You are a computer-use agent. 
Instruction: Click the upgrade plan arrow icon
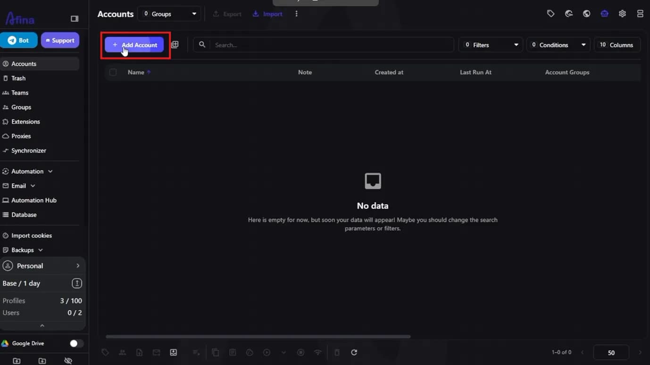[77, 284]
